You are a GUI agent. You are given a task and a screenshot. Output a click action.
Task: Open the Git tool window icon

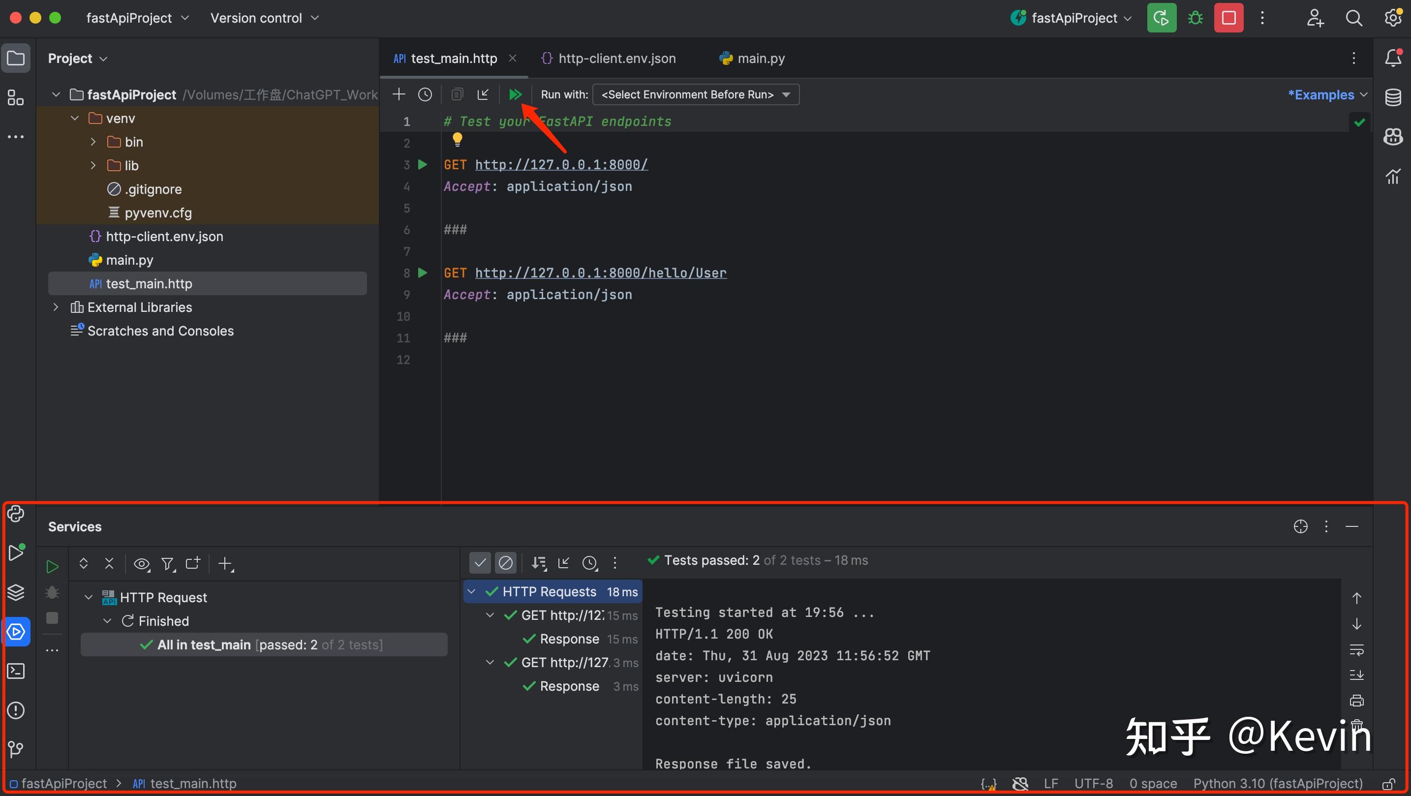click(16, 749)
